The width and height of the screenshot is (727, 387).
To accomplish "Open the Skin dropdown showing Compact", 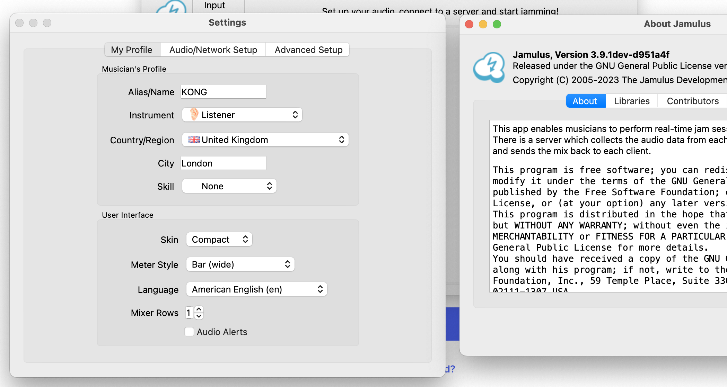I will point(219,239).
